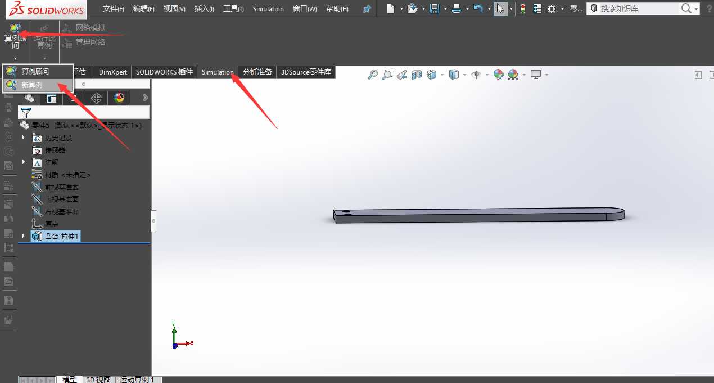
Task: Click the Section View icon
Action: coord(417,75)
